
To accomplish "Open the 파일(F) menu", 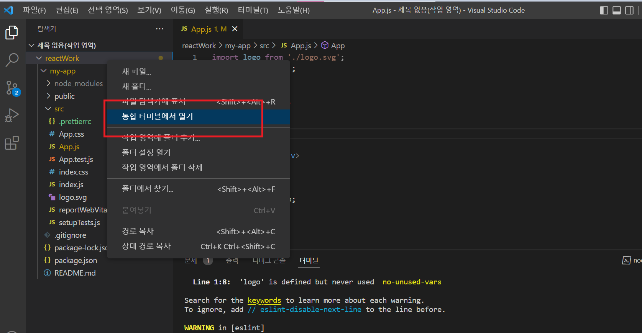I will click(x=34, y=10).
